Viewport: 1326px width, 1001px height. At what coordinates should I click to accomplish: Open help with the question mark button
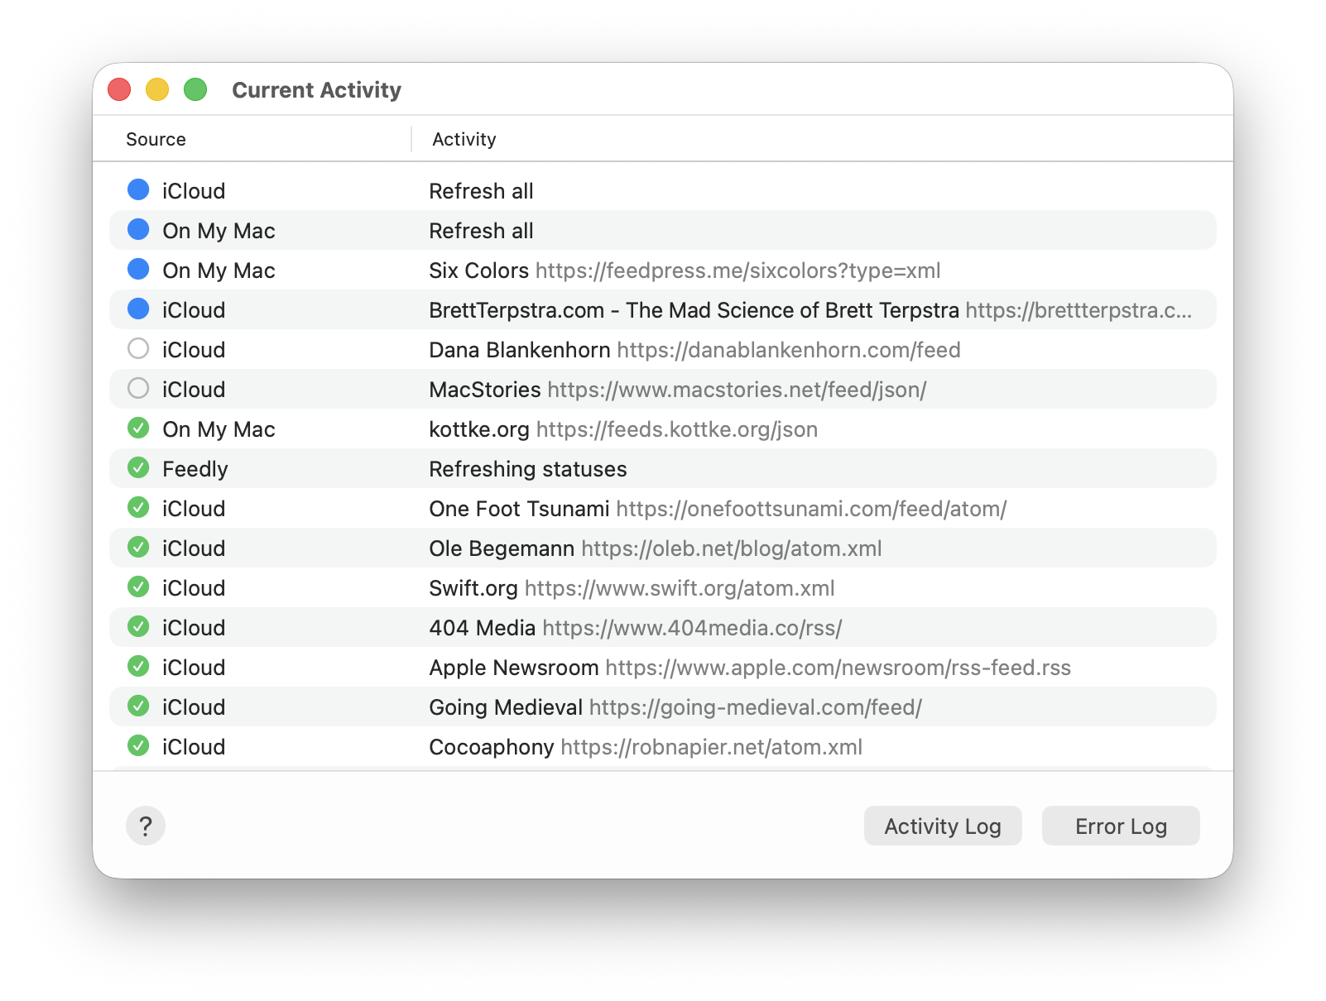tap(146, 826)
